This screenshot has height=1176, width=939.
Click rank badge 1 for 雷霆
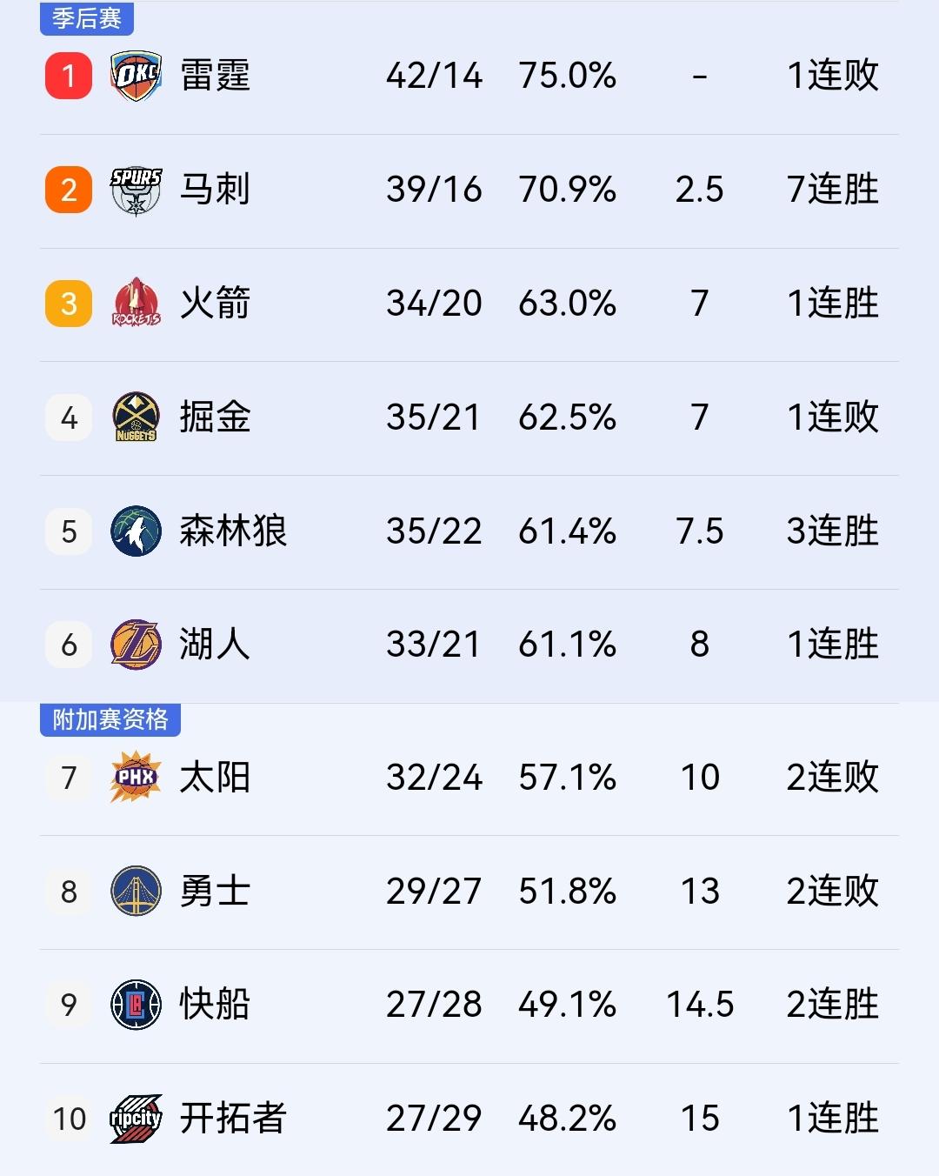click(x=68, y=76)
